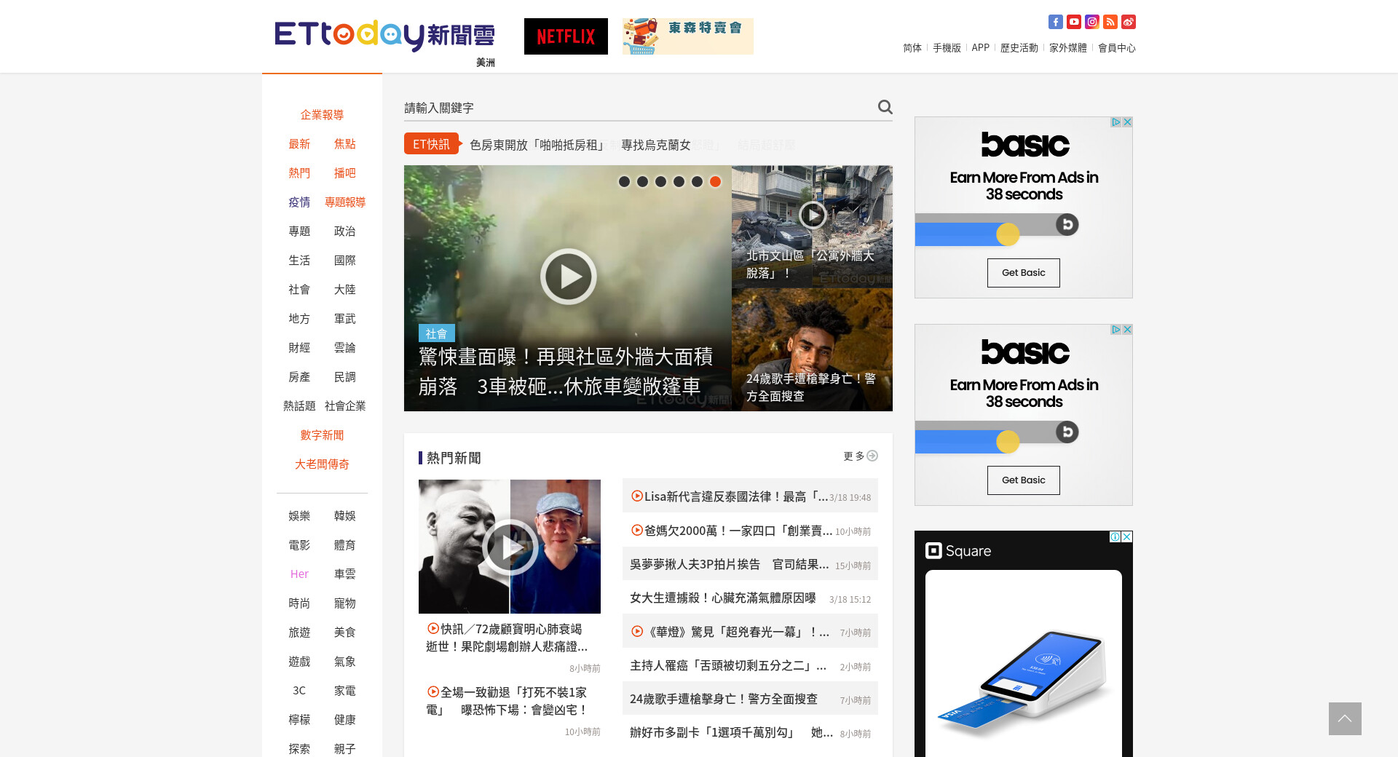1398x757 pixels.
Task: Open ETtoday Weibo icon
Action: (1128, 22)
